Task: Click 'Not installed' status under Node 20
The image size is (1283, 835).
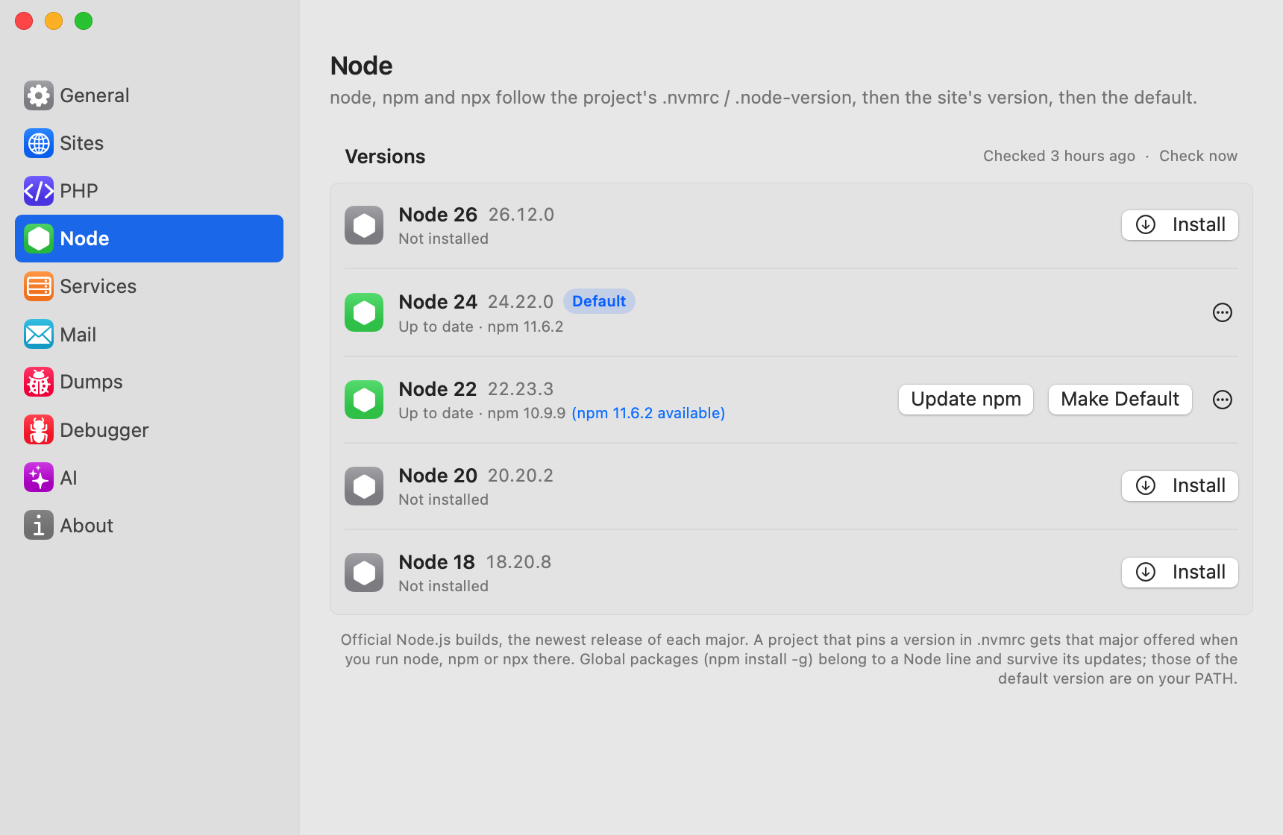Action: click(x=444, y=500)
